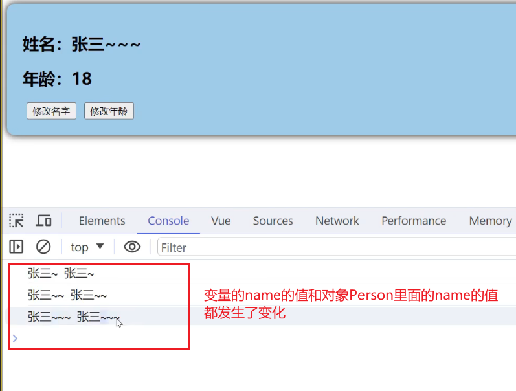This screenshot has width=516, height=391.
Task: Activate the inspect element picker icon
Action: 16,221
